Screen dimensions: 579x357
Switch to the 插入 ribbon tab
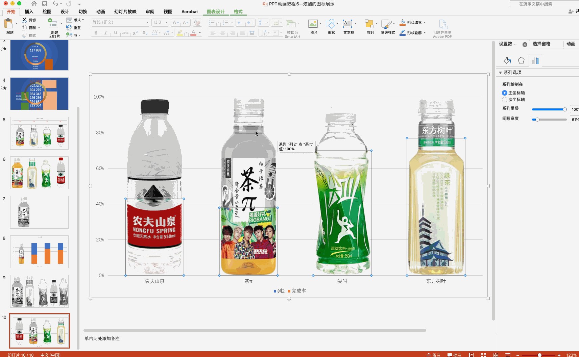pyautogui.click(x=29, y=11)
